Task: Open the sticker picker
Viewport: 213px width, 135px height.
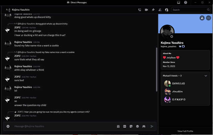Action: (x=131, y=126)
